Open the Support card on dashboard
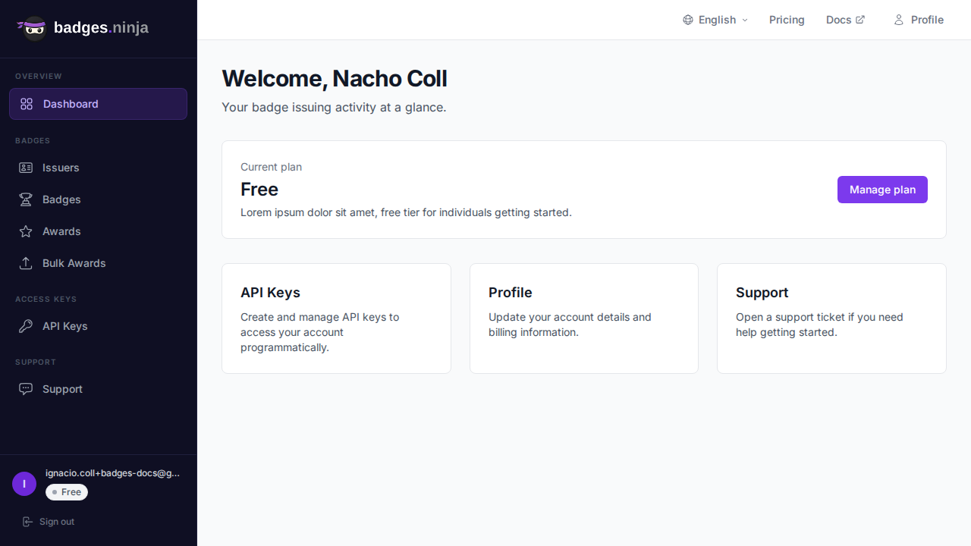This screenshot has width=971, height=546. click(831, 318)
